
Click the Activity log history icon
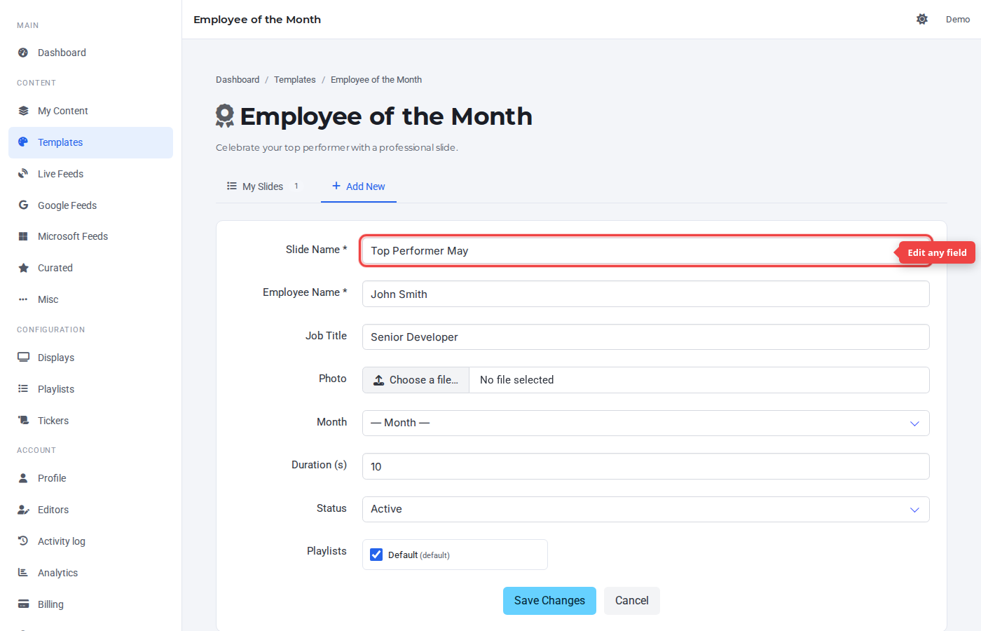(x=23, y=541)
